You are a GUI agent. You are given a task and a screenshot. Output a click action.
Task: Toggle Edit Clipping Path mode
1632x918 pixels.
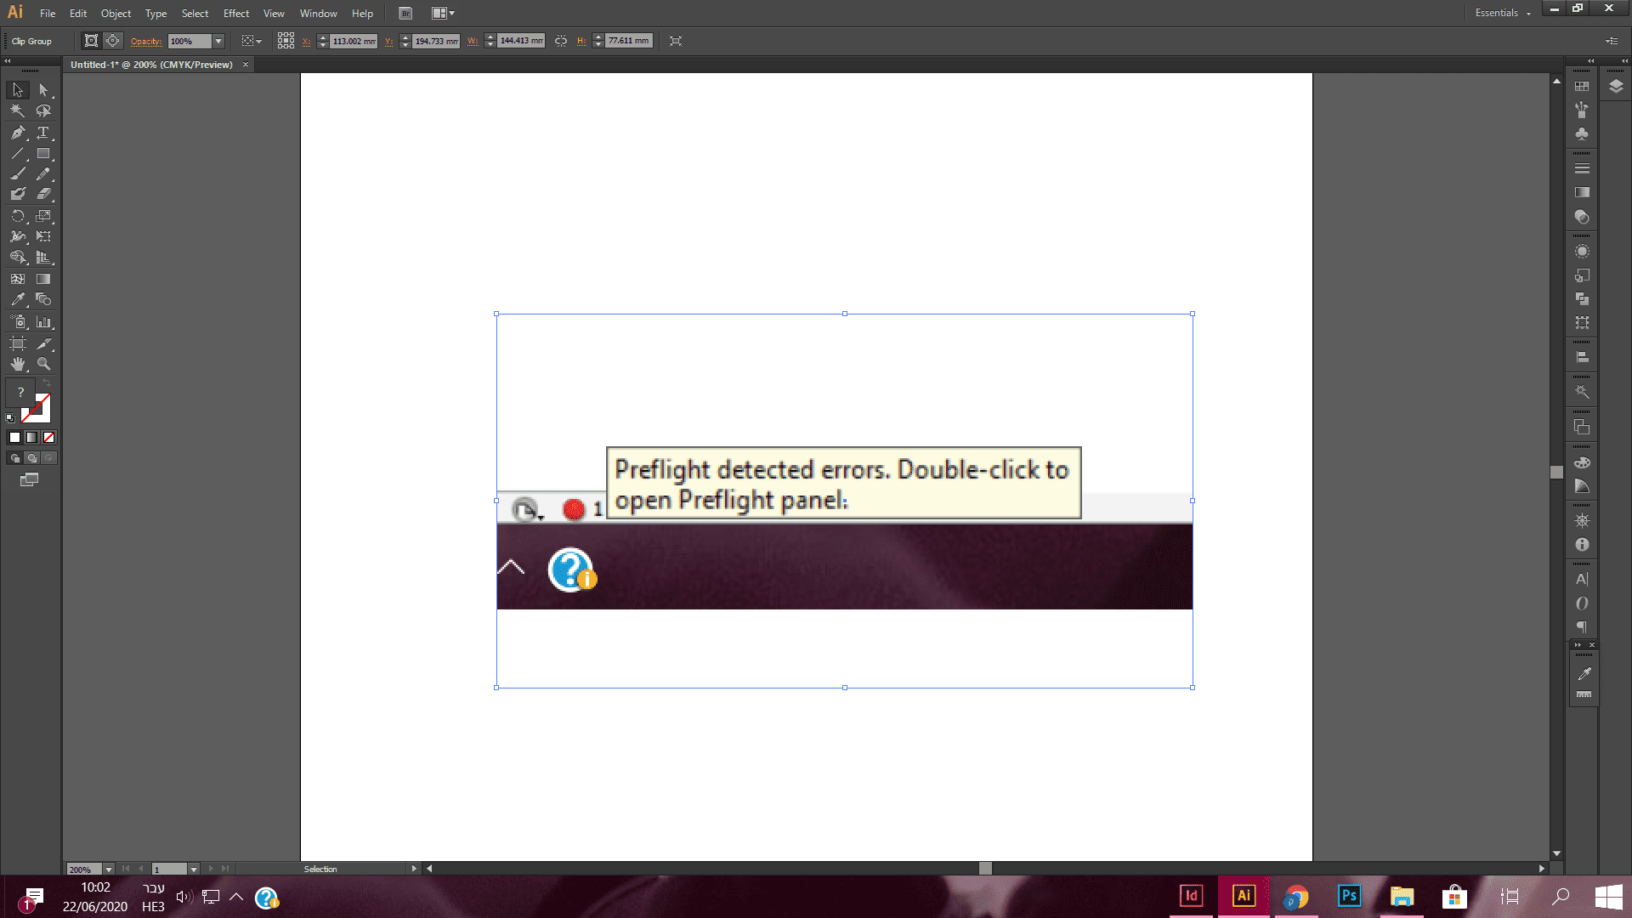click(x=91, y=41)
